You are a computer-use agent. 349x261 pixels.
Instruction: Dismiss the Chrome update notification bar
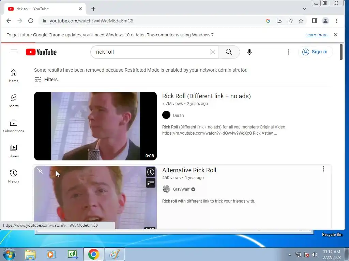[x=336, y=35]
